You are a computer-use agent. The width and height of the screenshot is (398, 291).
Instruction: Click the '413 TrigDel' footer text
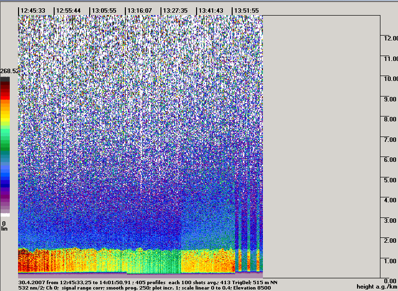point(235,282)
